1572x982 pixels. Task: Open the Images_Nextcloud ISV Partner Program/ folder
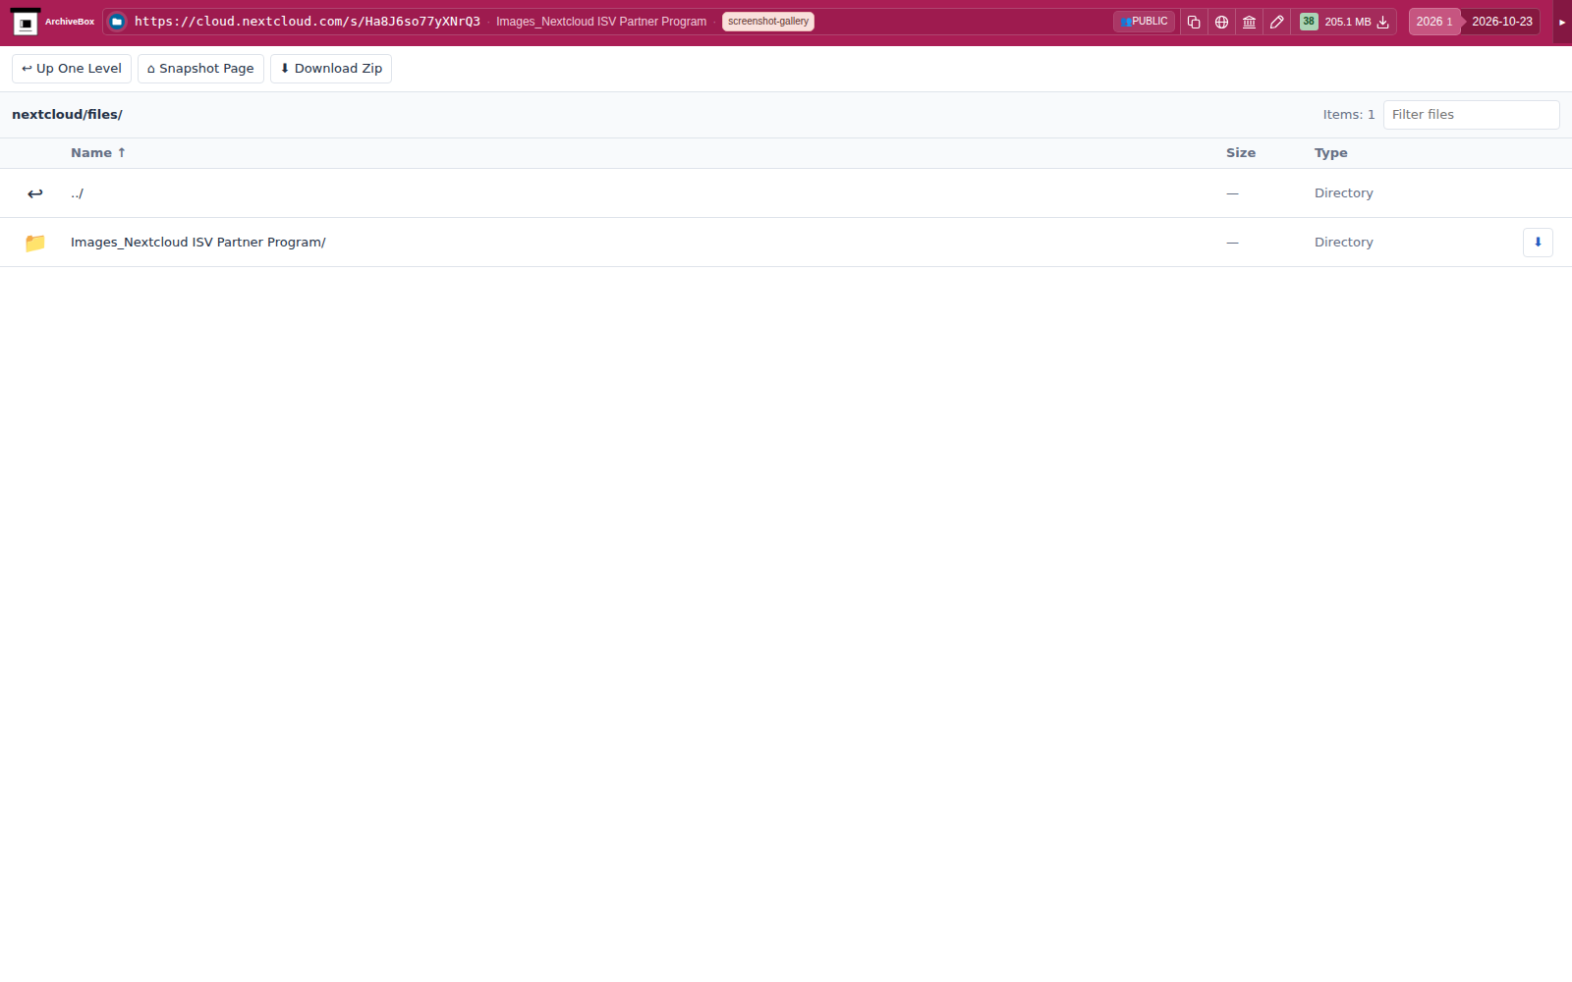[198, 243]
